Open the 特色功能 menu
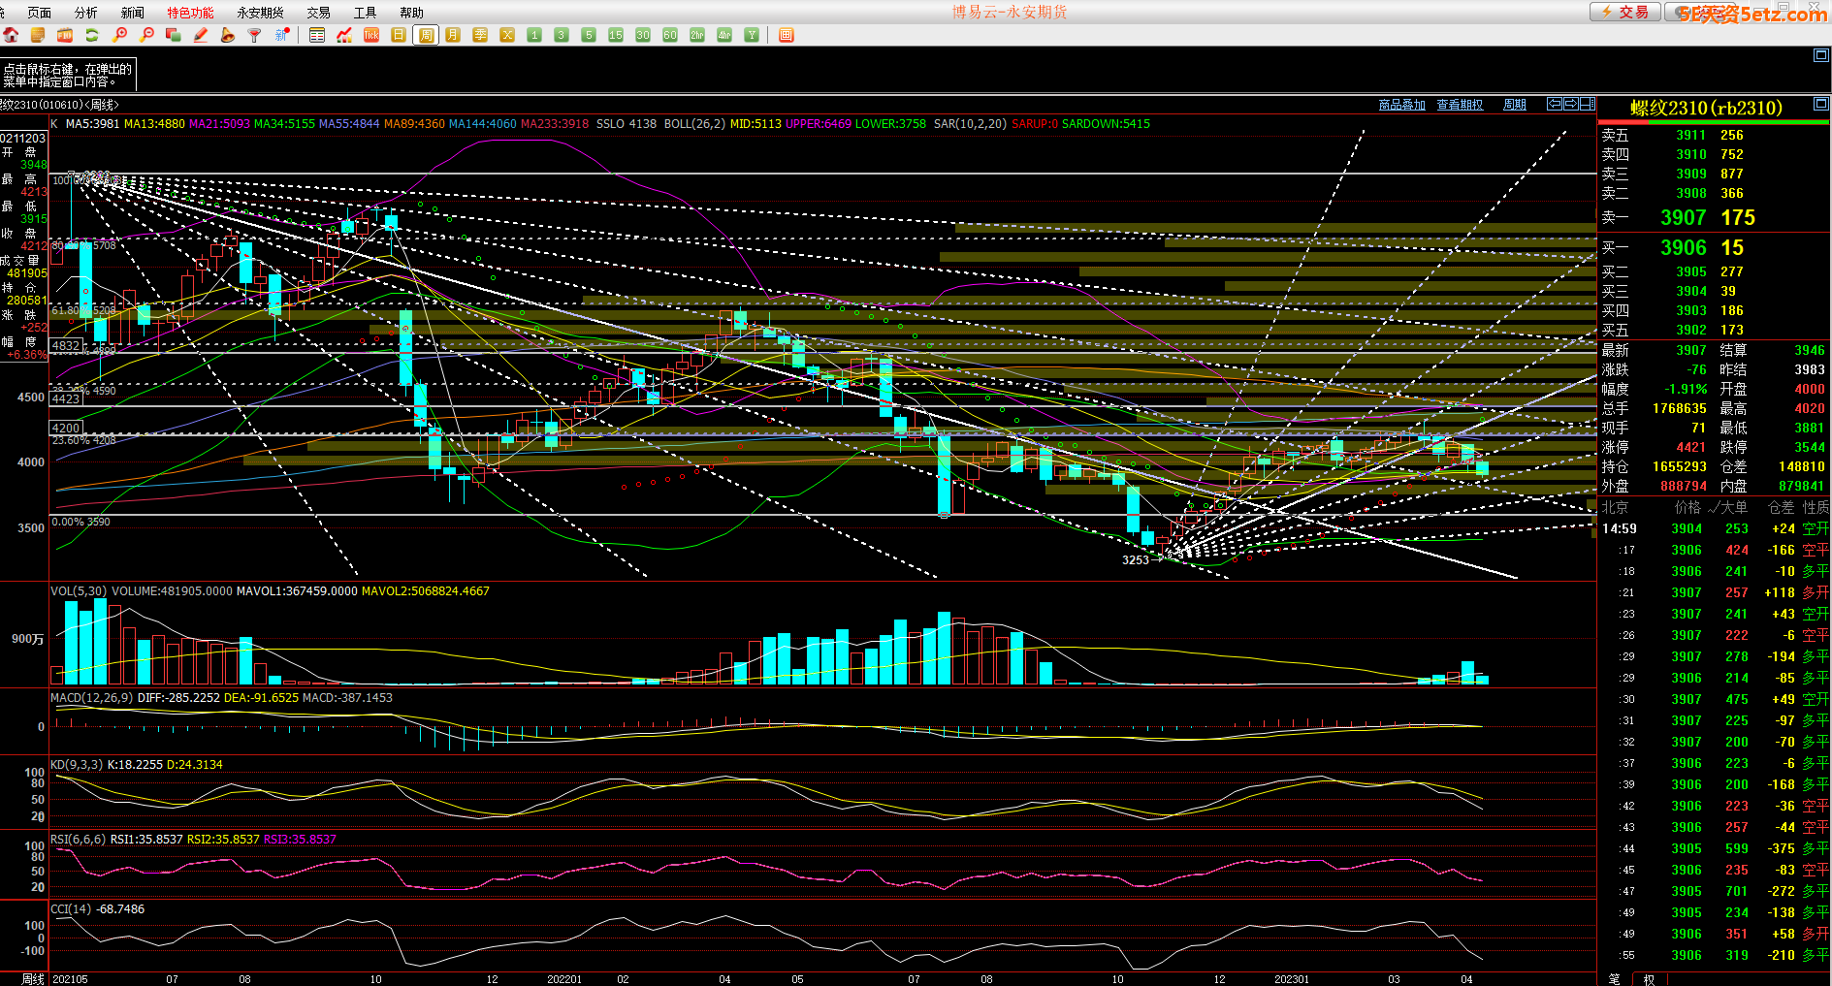Image resolution: width=1832 pixels, height=986 pixels. pyautogui.click(x=190, y=13)
